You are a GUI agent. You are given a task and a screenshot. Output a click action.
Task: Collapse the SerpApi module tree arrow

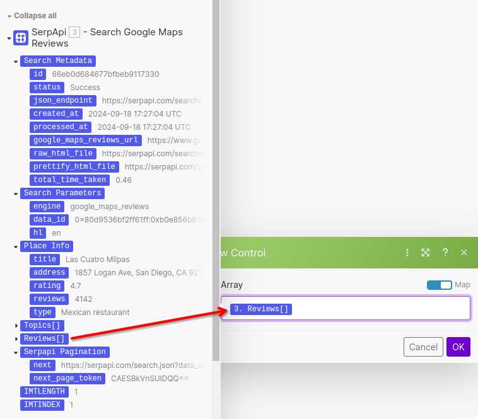click(9, 38)
